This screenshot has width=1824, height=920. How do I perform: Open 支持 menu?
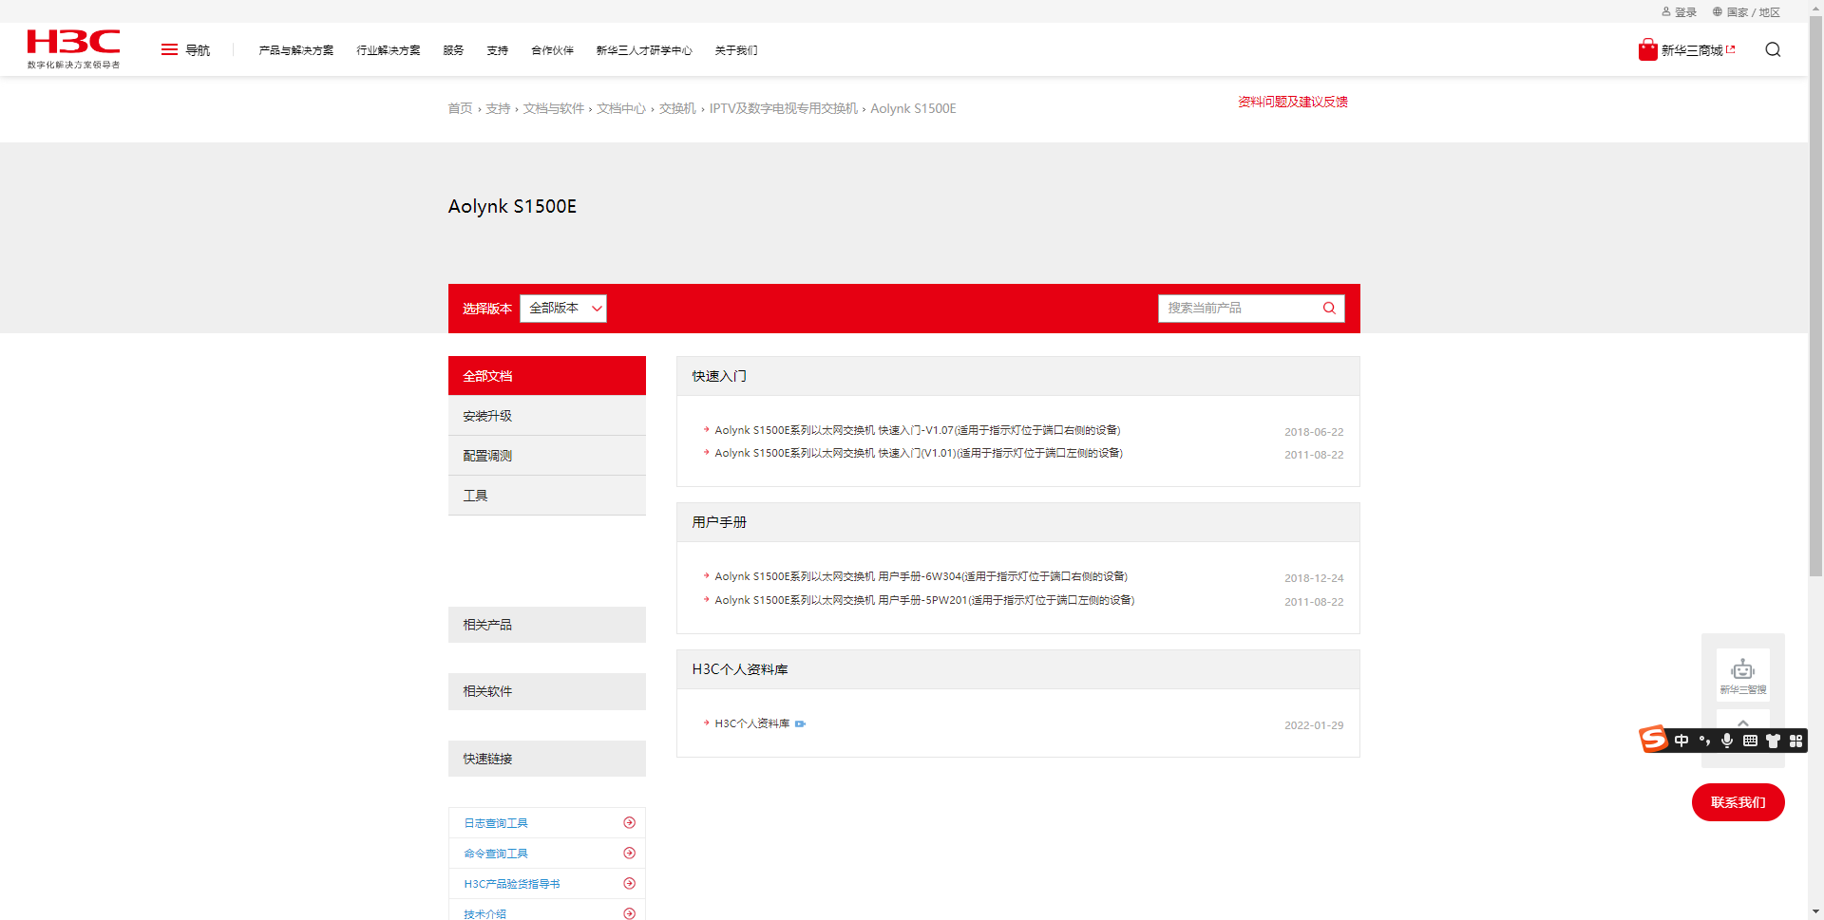[x=498, y=50]
